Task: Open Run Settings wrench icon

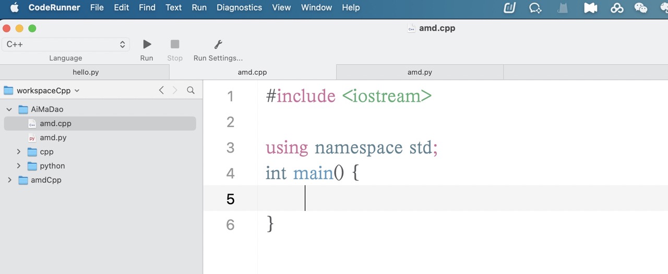Action: pos(218,44)
